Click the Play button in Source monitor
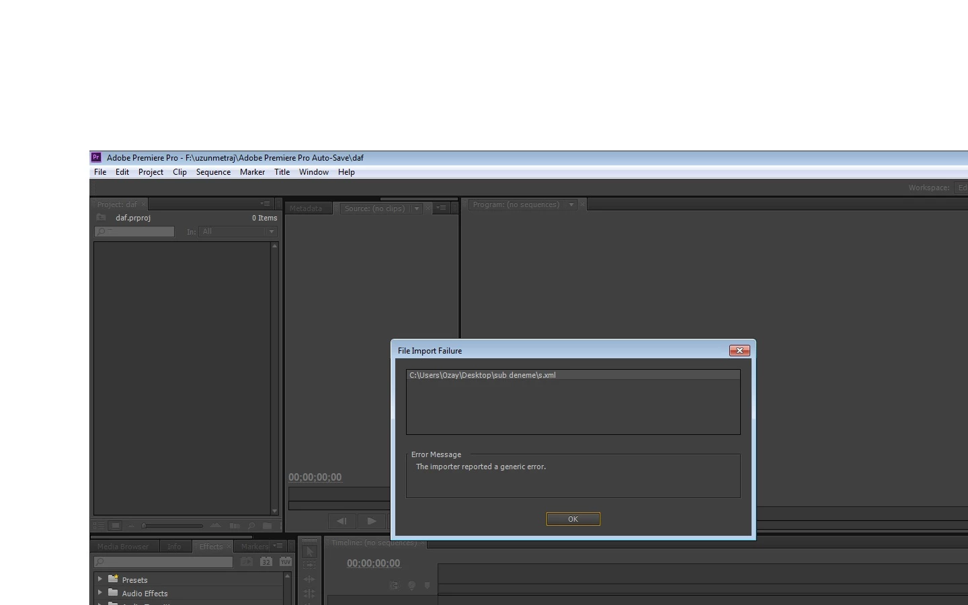 [x=371, y=521]
